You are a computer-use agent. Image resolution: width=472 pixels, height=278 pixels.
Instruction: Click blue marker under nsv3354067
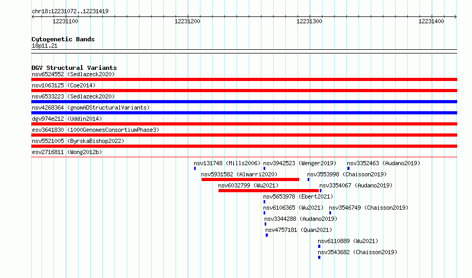pyautogui.click(x=320, y=191)
